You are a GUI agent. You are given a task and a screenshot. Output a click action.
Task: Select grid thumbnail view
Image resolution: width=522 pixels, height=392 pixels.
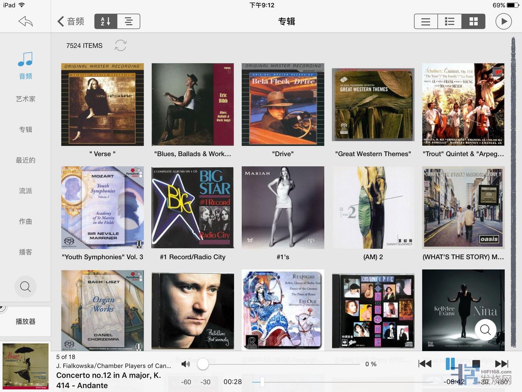point(473,22)
